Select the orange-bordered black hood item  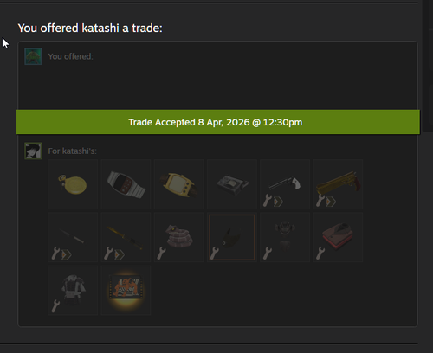pos(232,237)
